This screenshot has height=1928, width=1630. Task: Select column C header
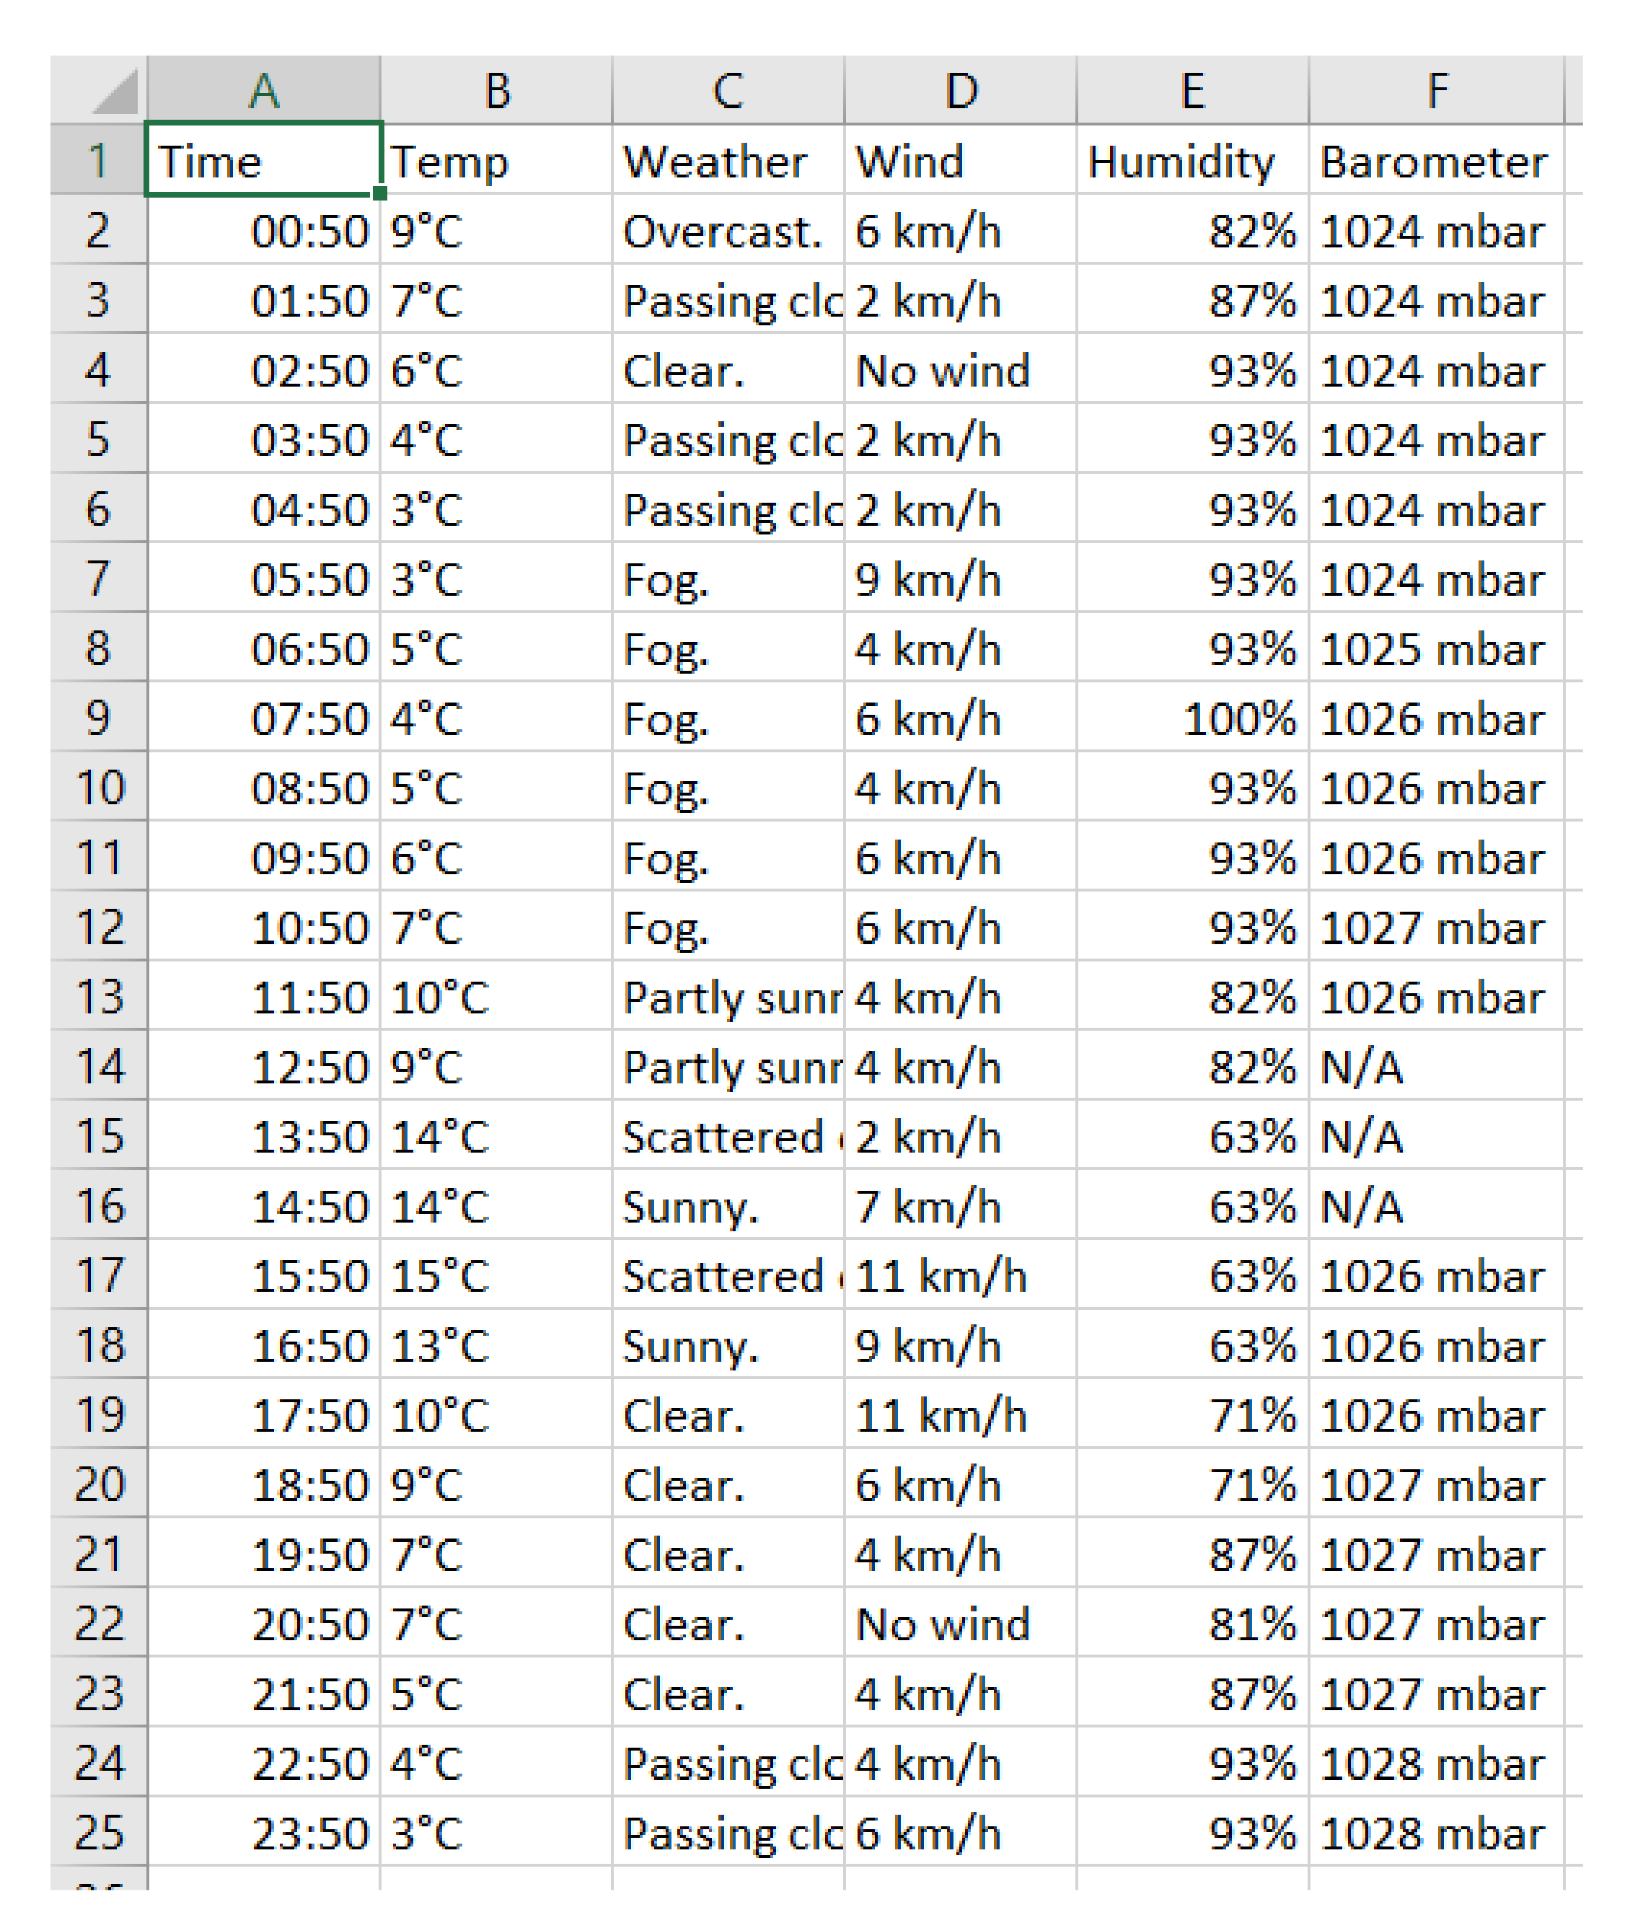[727, 91]
